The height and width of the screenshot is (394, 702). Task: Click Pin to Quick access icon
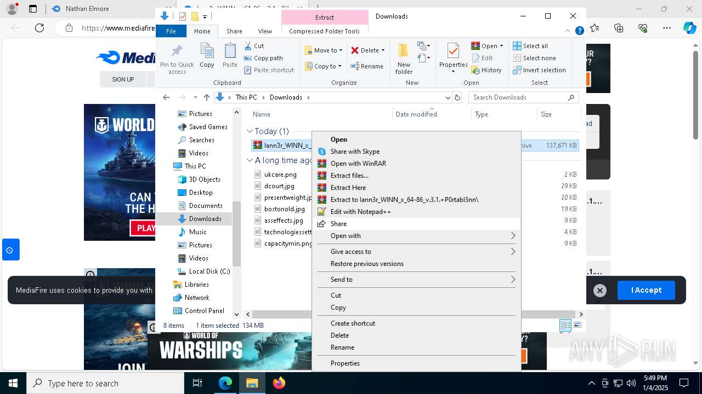tap(177, 59)
